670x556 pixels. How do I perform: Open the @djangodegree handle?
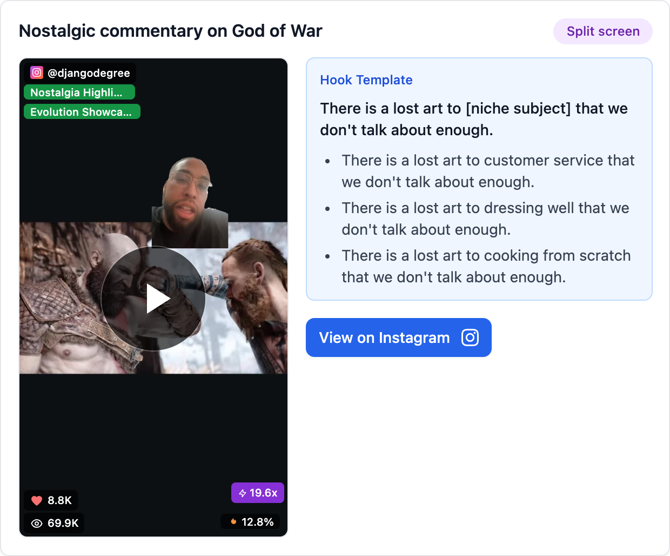(x=89, y=73)
